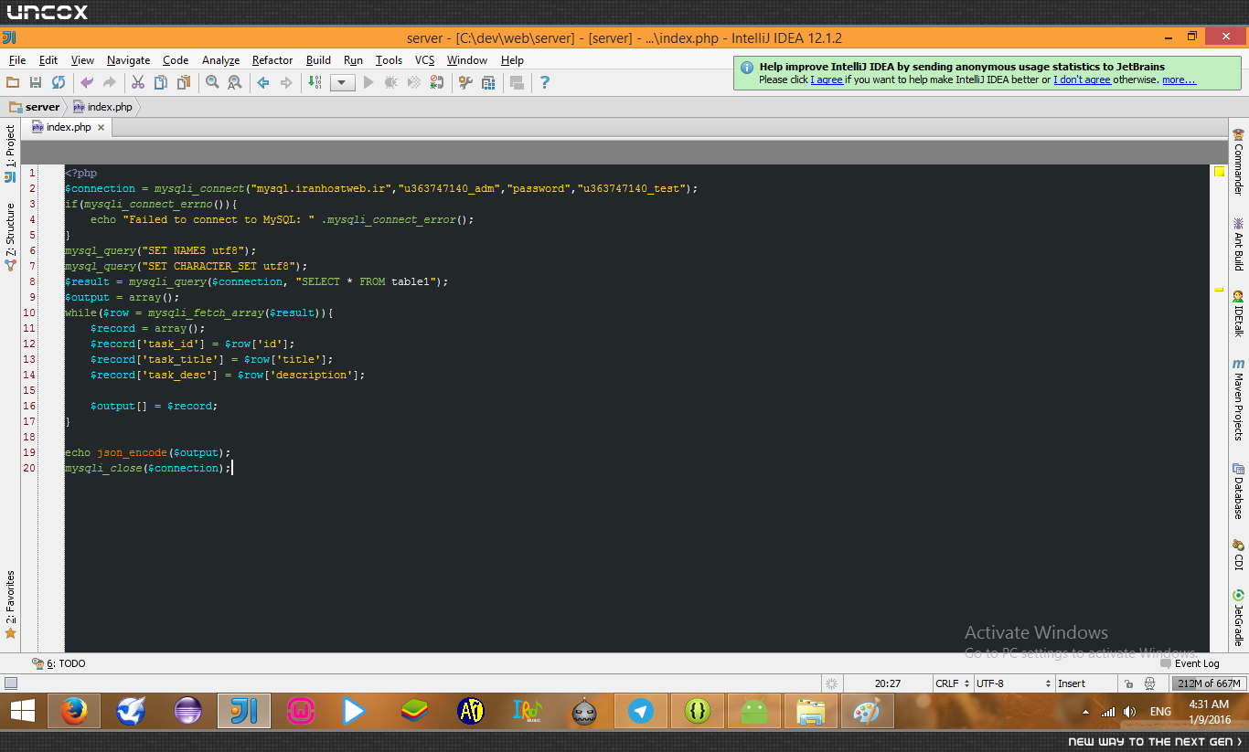Click the Make Project build icon
Screen dimensions: 1249x752
(315, 82)
